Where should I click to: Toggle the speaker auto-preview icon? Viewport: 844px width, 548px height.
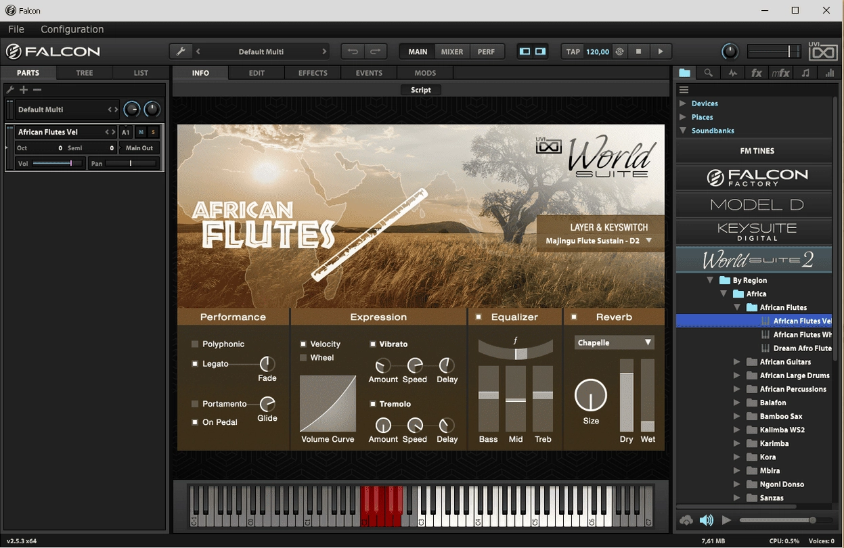707,520
